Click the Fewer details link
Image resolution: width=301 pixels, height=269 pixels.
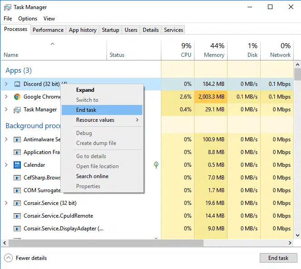pos(31,258)
